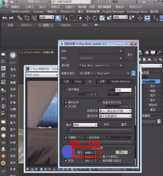163x176 pixels.
Task: Uncheck the 折回 checkbox
Action: point(66,160)
